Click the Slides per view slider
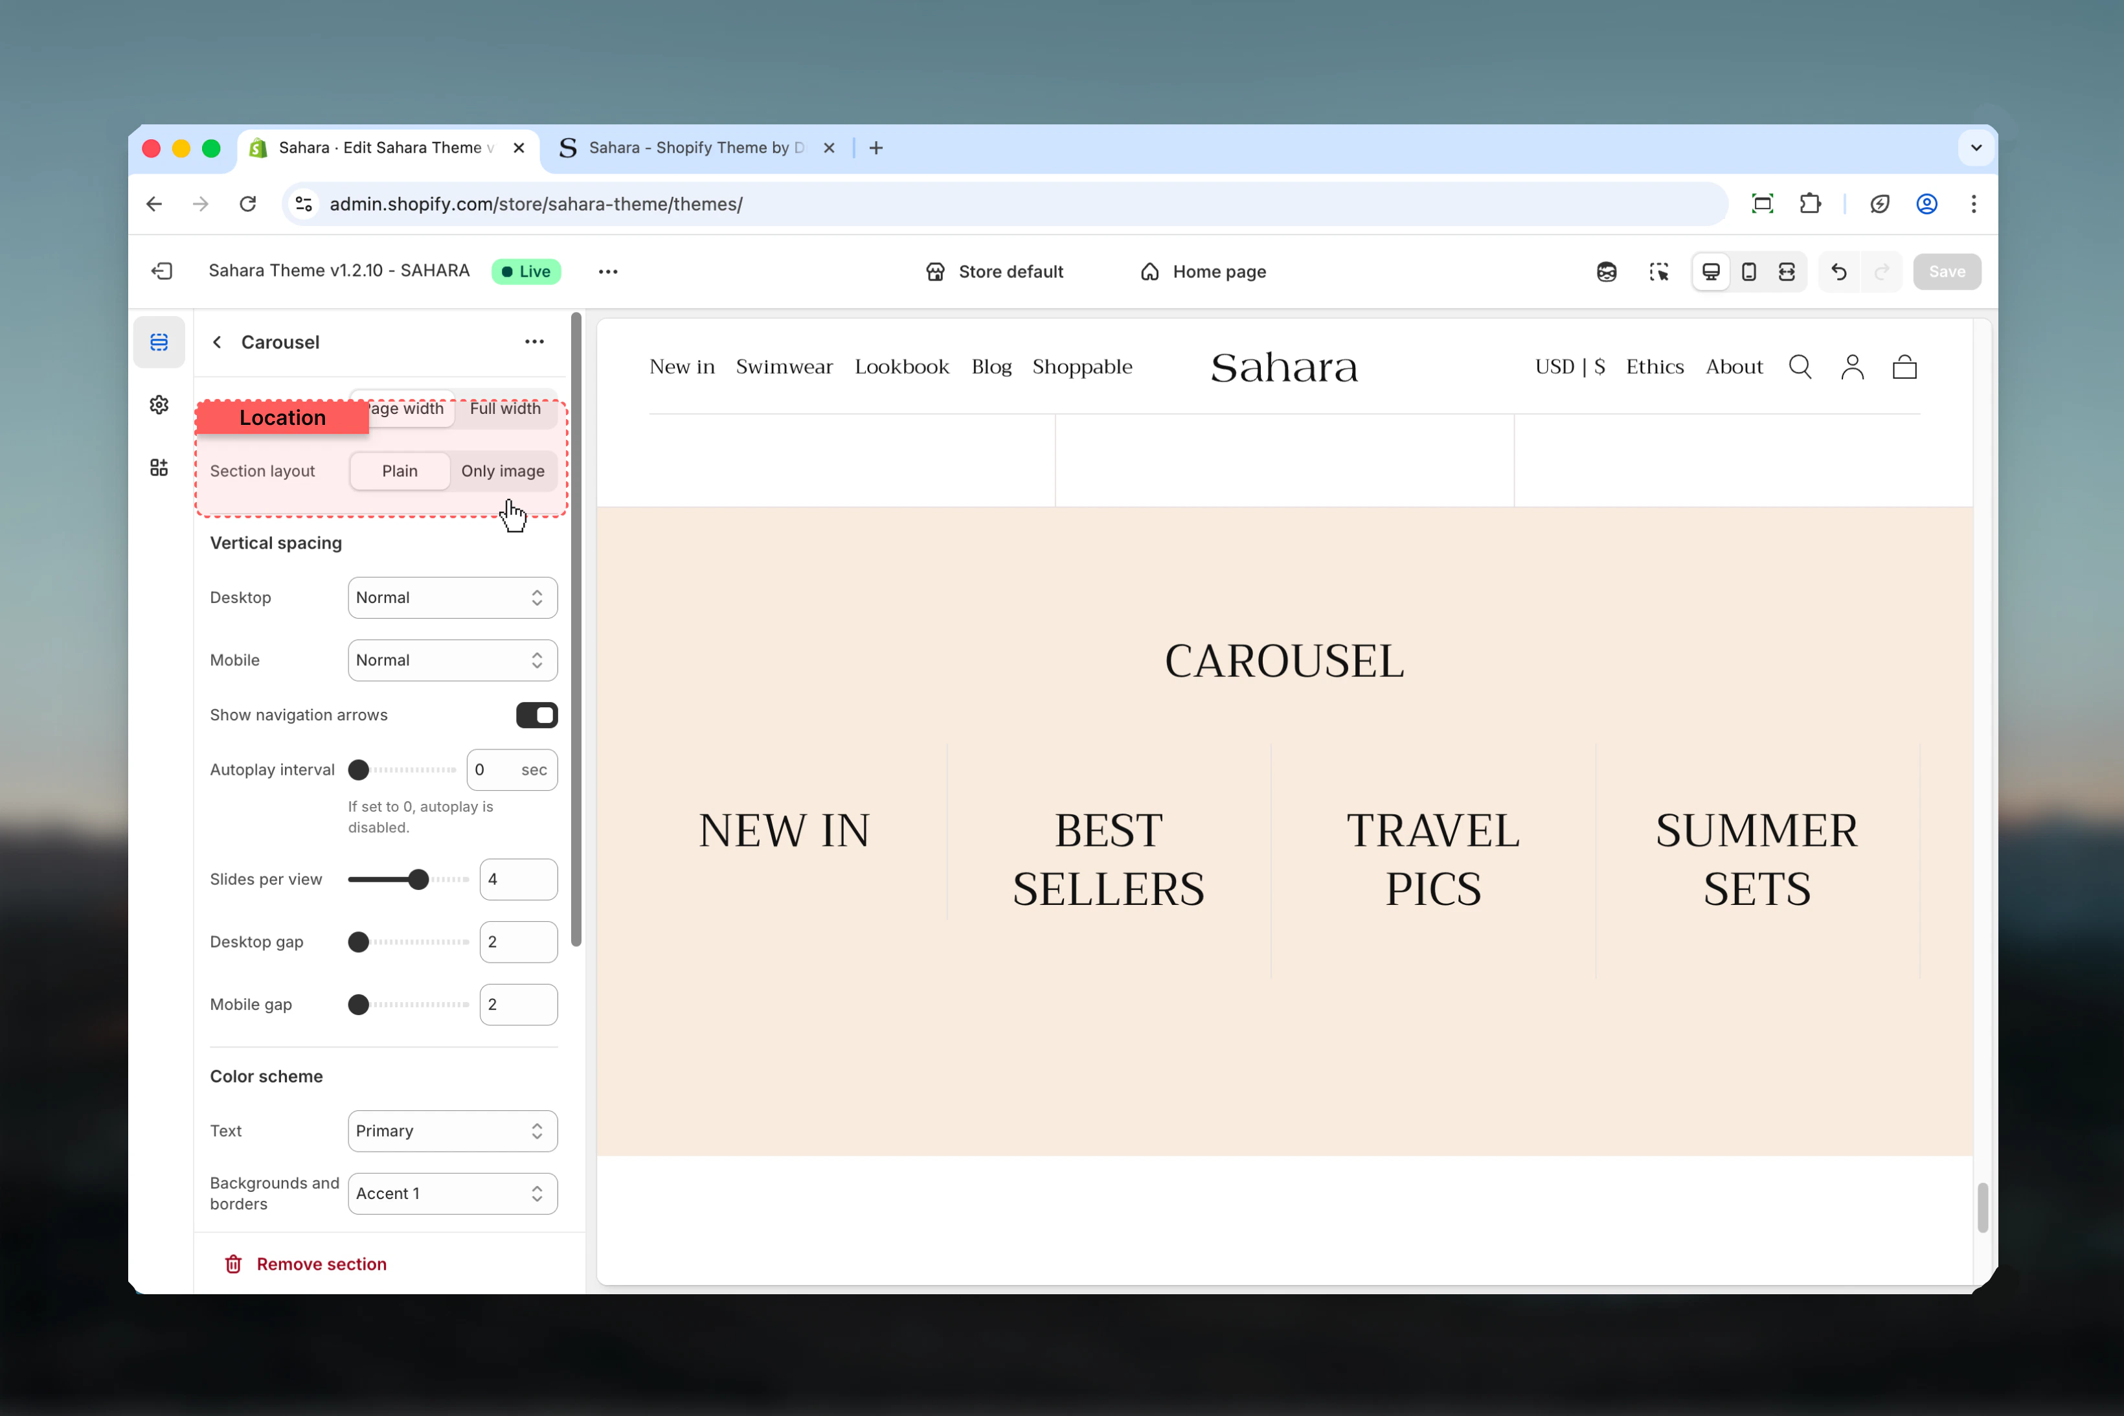 click(408, 880)
